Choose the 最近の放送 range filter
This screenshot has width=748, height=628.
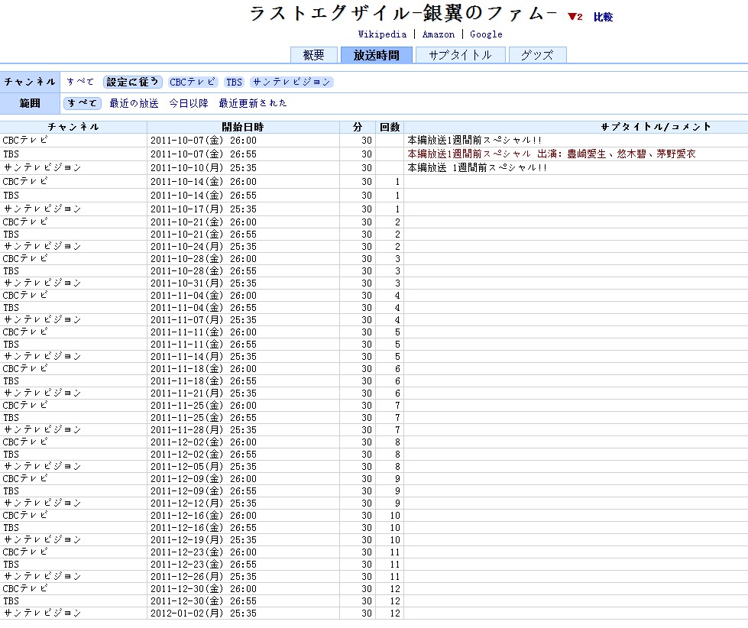pos(134,103)
